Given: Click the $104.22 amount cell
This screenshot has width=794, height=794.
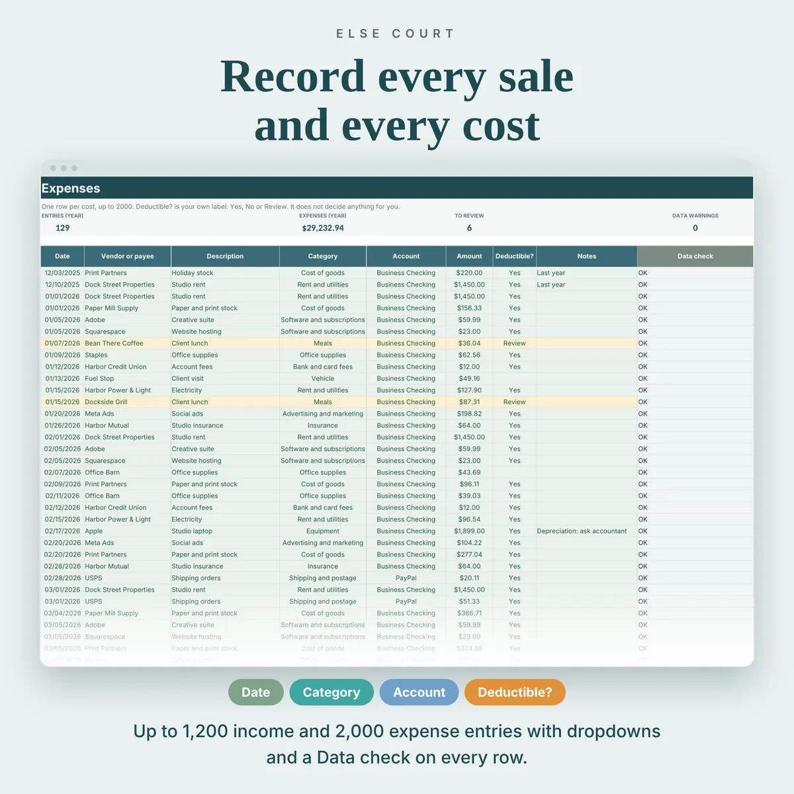Looking at the screenshot, I should click(x=469, y=543).
